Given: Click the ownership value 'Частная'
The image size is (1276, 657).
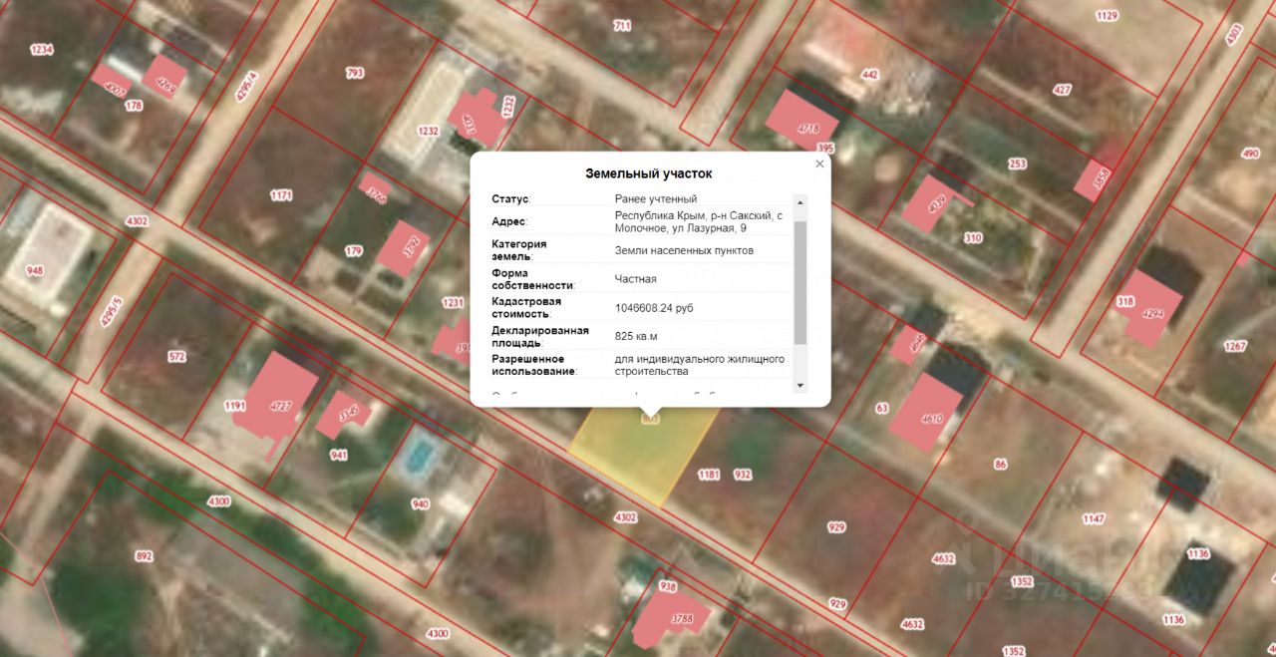Looking at the screenshot, I should [x=635, y=279].
